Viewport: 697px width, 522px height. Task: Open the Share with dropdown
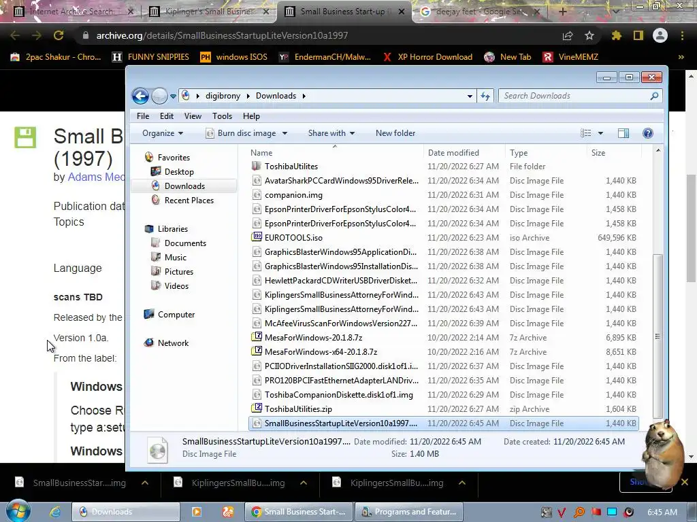tap(331, 133)
